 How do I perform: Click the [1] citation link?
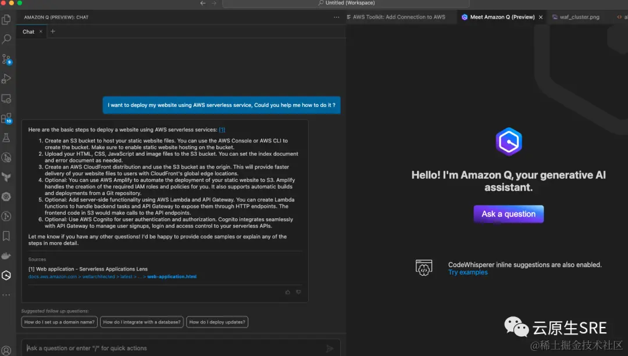[222, 130]
